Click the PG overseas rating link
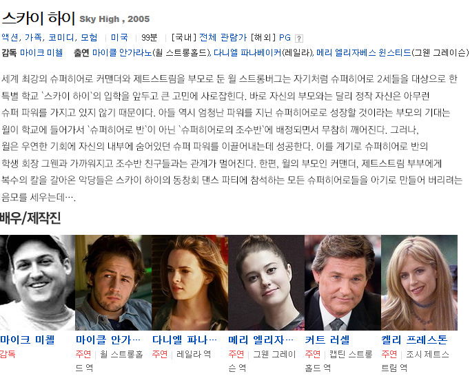Screen dimensions: 470x385 tap(285, 37)
